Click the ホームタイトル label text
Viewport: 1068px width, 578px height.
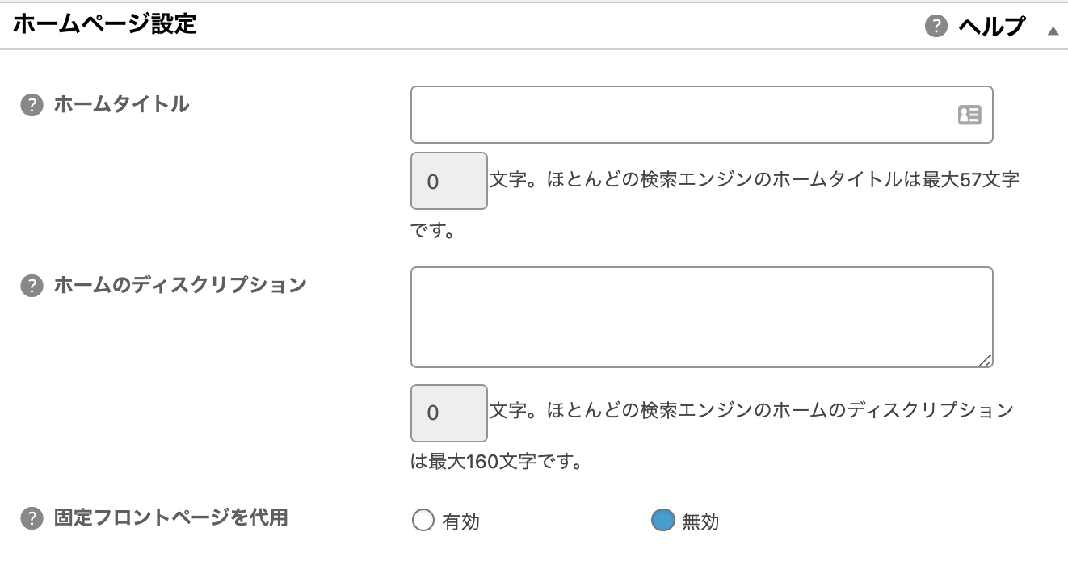tap(121, 104)
